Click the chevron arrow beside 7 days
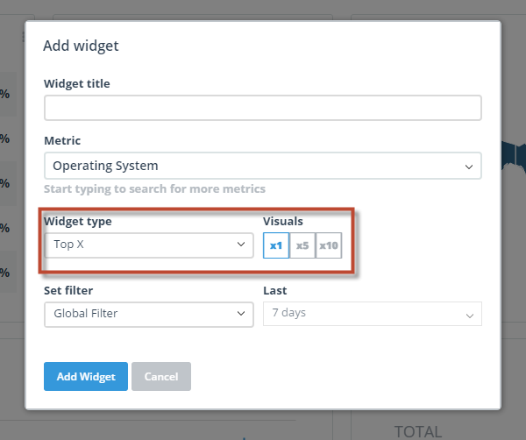Viewport: 526px width, 440px height. 470,316
